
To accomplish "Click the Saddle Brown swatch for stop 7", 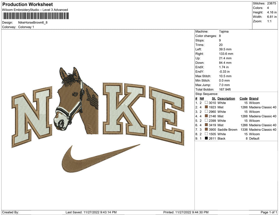I will click(206, 129).
